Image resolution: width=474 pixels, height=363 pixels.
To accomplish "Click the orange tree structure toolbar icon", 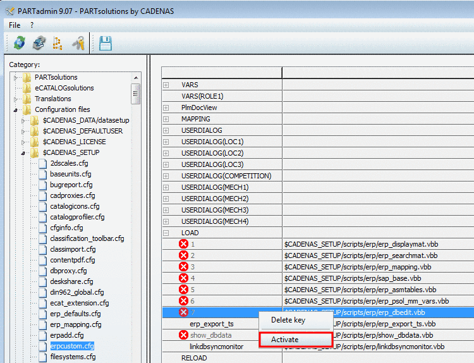I will 58,43.
